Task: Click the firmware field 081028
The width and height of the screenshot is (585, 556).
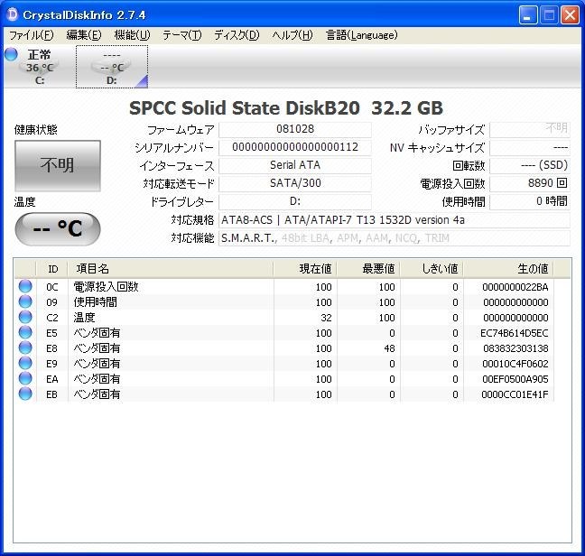Action: (294, 129)
